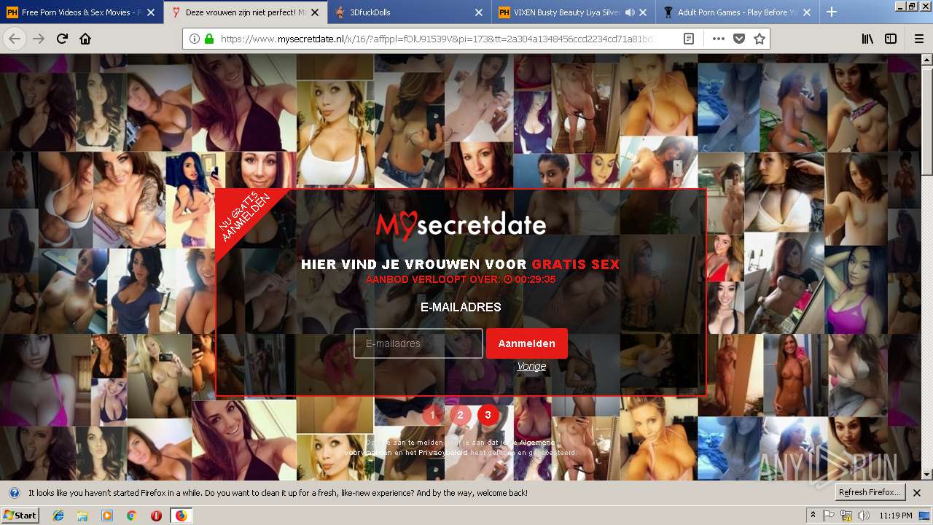Close the 3DfuckDolls tab
The height and width of the screenshot is (525, 933).
(x=479, y=12)
